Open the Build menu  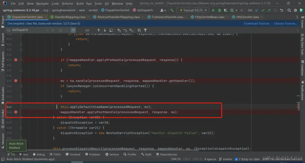80,4
